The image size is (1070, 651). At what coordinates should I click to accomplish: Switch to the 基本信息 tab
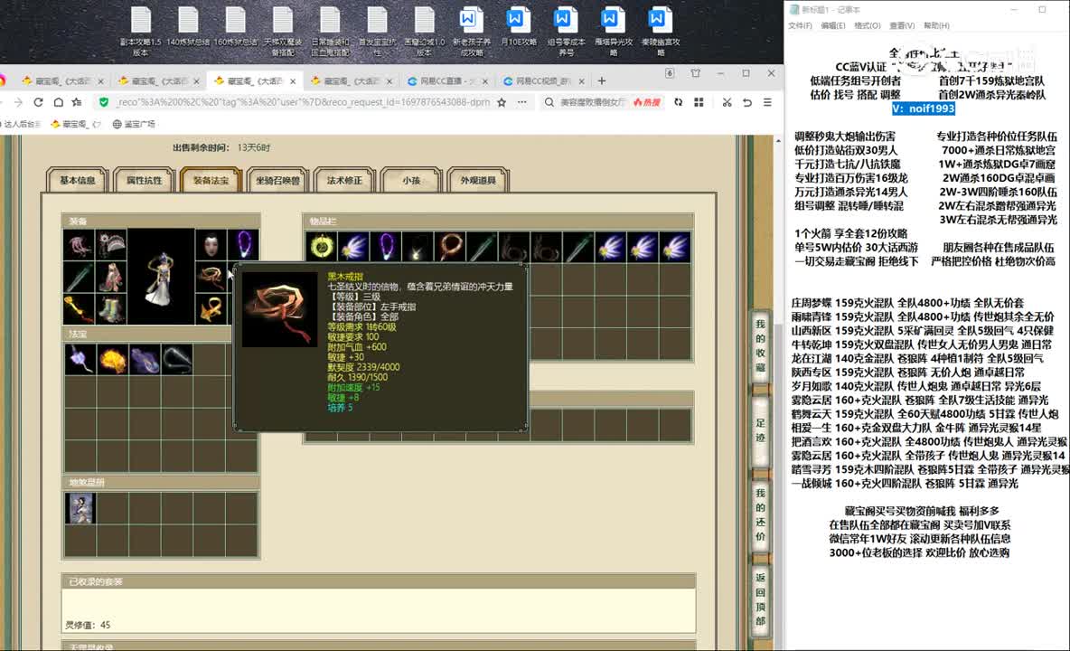click(x=77, y=180)
